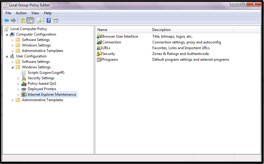Click the Scripts (Logon/Logoff) icon
Screen dimensions: 264x164
click(x=24, y=73)
